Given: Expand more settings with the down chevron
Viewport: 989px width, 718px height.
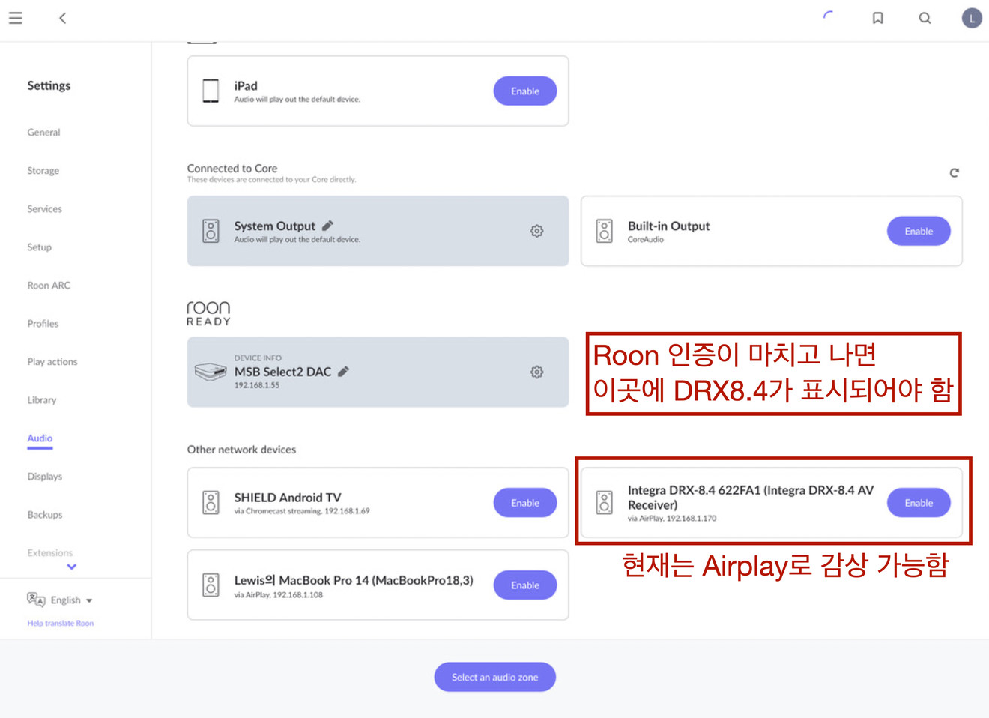Looking at the screenshot, I should [x=72, y=567].
